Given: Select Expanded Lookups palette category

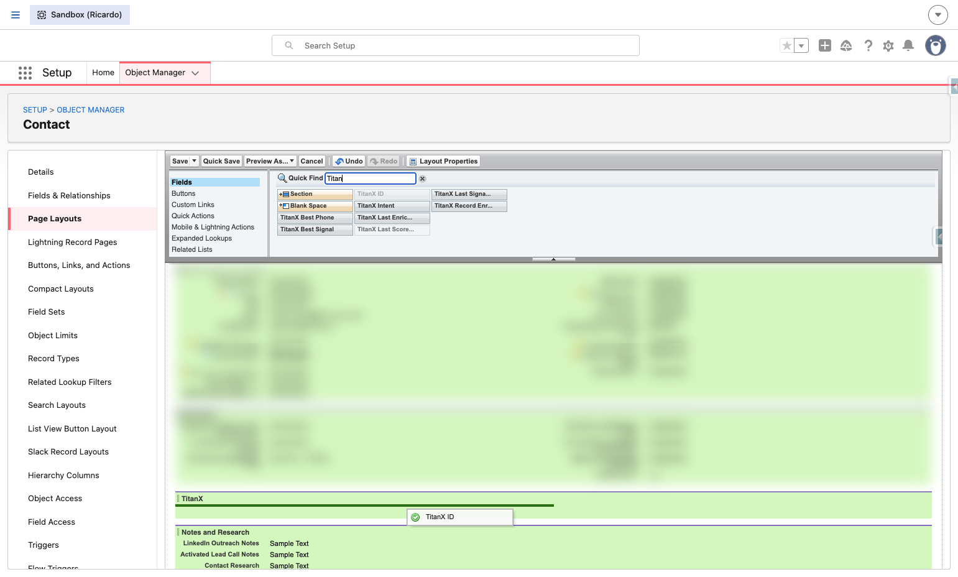Looking at the screenshot, I should [201, 238].
